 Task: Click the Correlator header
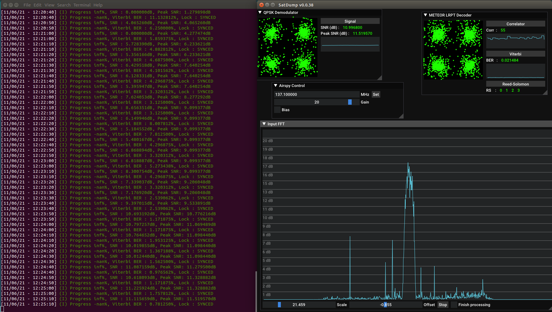(x=515, y=24)
